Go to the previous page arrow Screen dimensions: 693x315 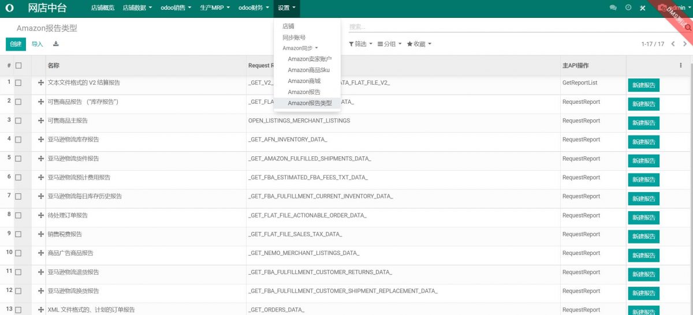(x=673, y=44)
